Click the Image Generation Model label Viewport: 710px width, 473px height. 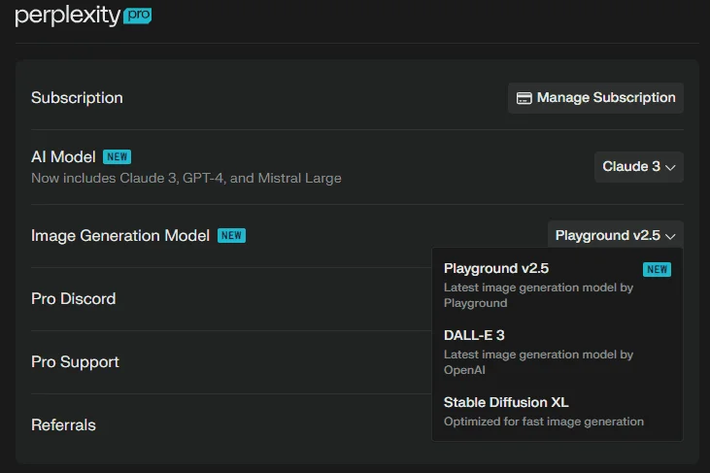coord(120,236)
